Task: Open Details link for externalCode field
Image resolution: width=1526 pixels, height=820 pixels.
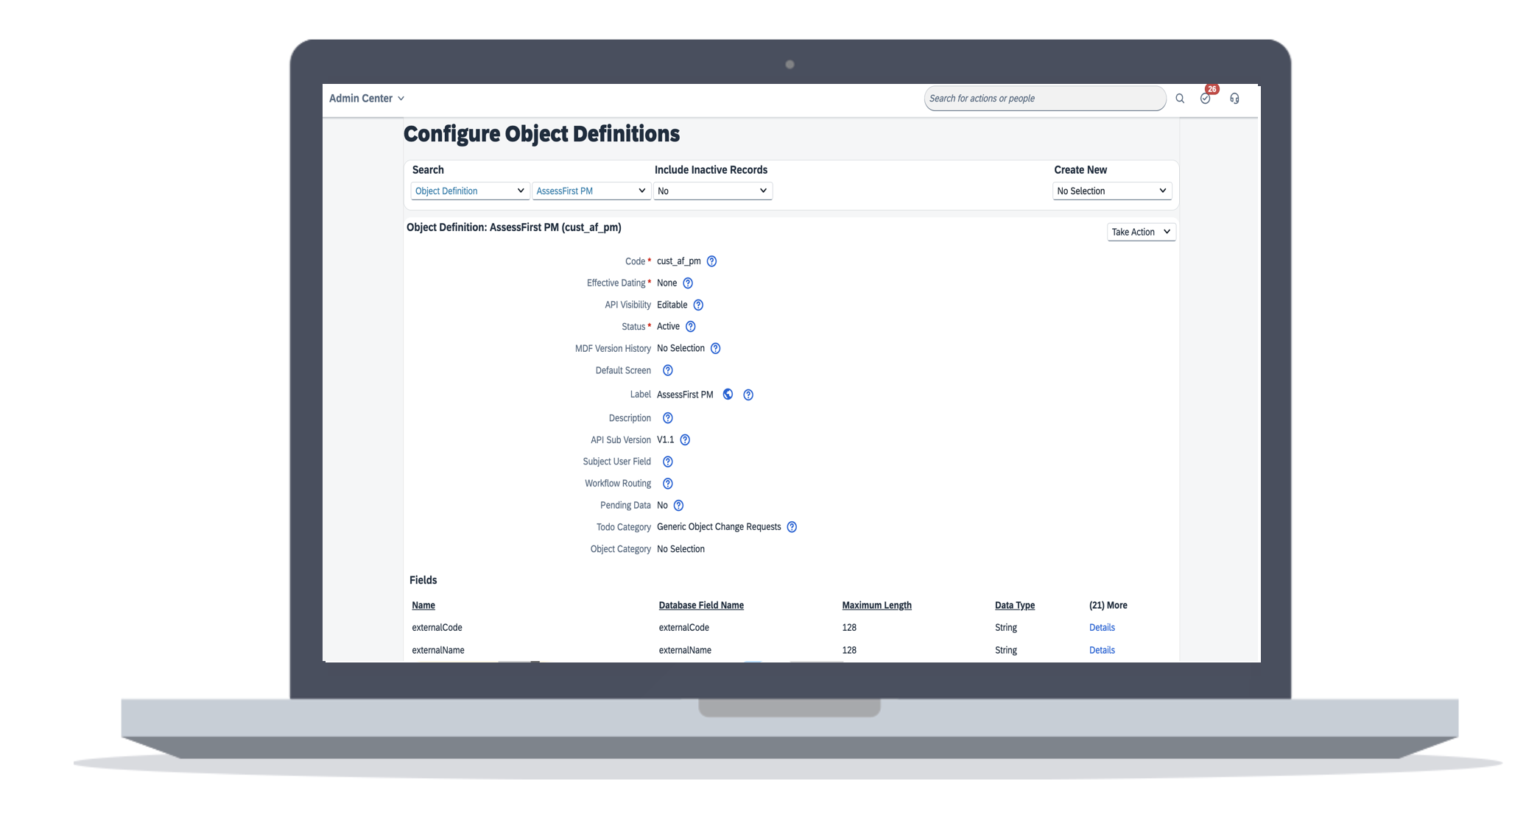Action: 1102,628
